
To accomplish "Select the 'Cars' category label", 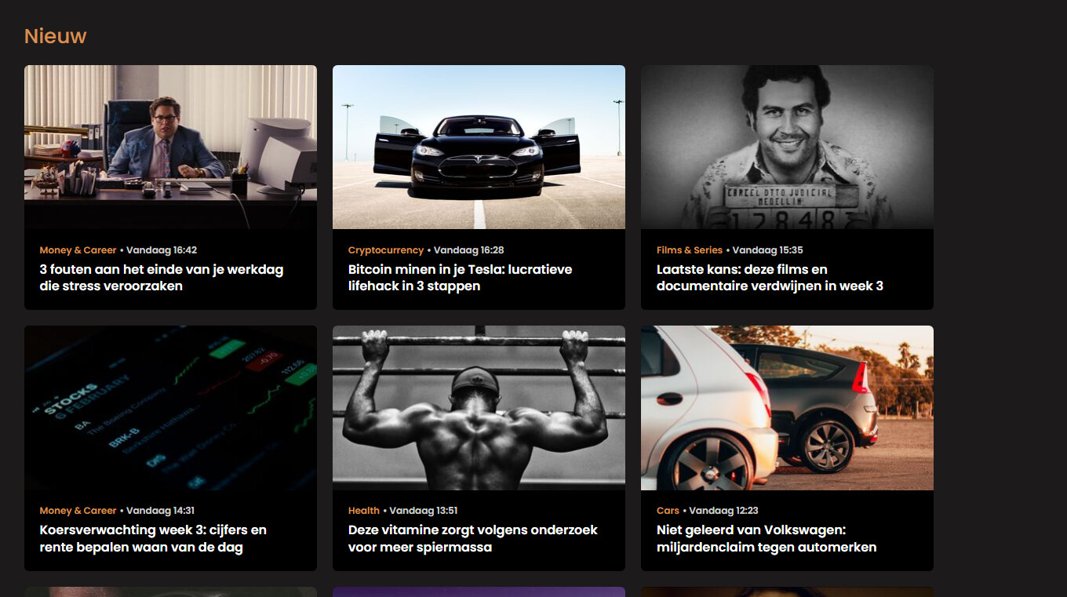I will pos(668,511).
